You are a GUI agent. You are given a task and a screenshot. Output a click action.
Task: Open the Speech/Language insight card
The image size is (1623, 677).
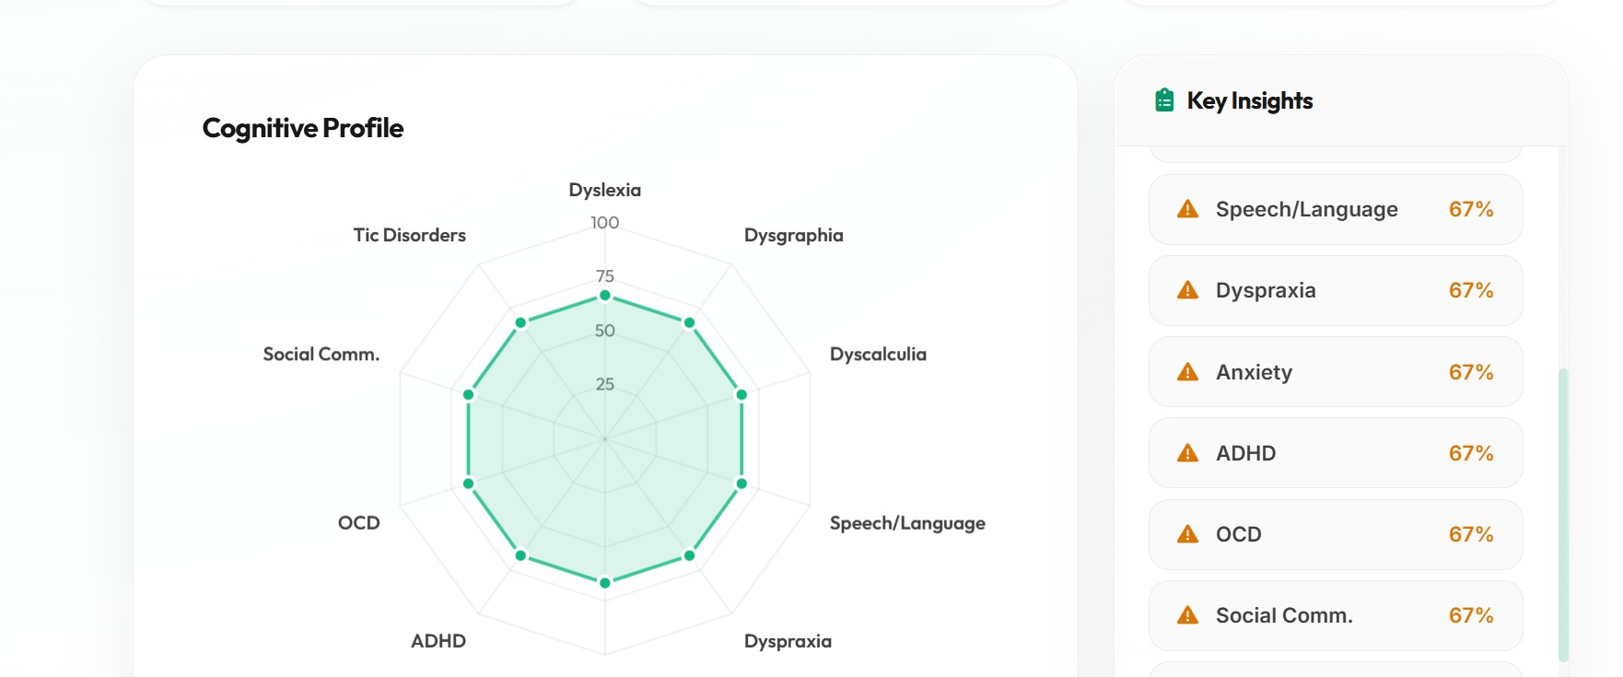coord(1336,209)
